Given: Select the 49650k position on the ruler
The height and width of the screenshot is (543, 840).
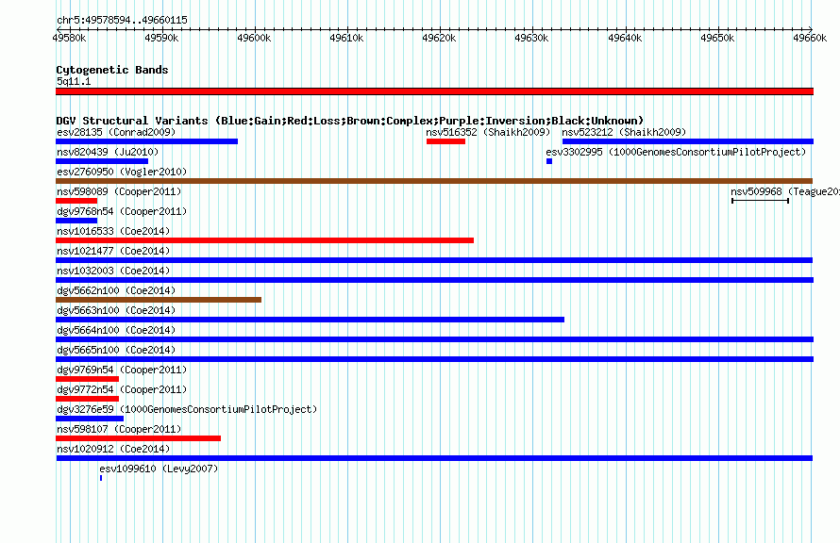Looking at the screenshot, I should 717,38.
